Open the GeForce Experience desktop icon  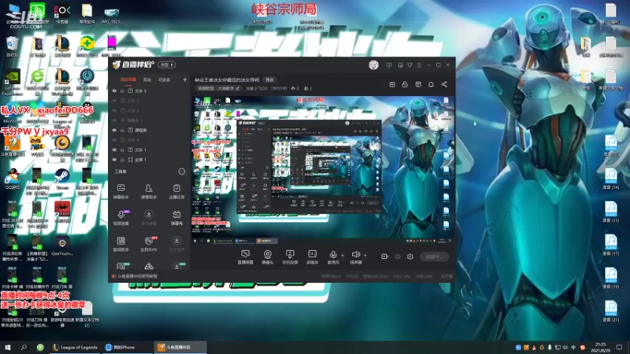pos(12,83)
